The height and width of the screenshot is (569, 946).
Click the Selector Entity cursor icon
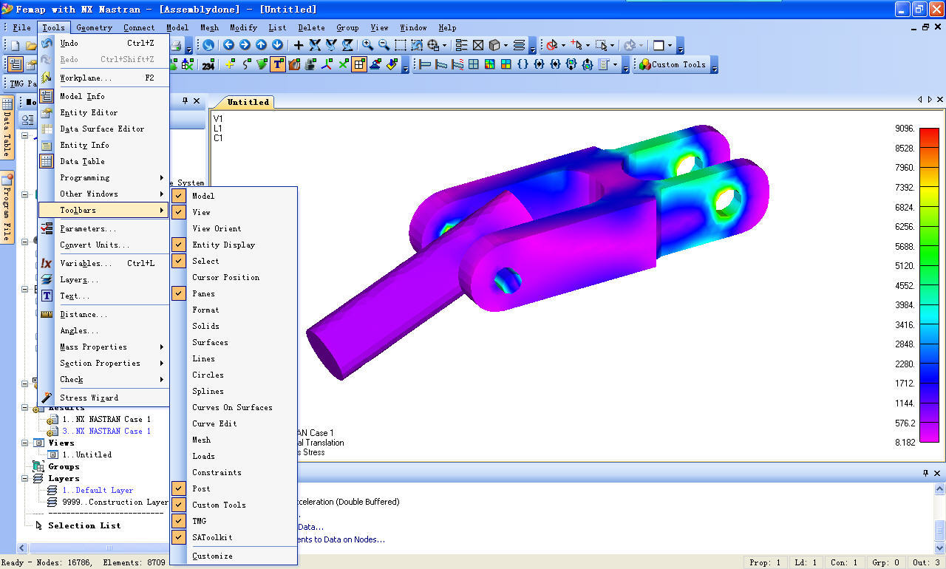(x=551, y=45)
